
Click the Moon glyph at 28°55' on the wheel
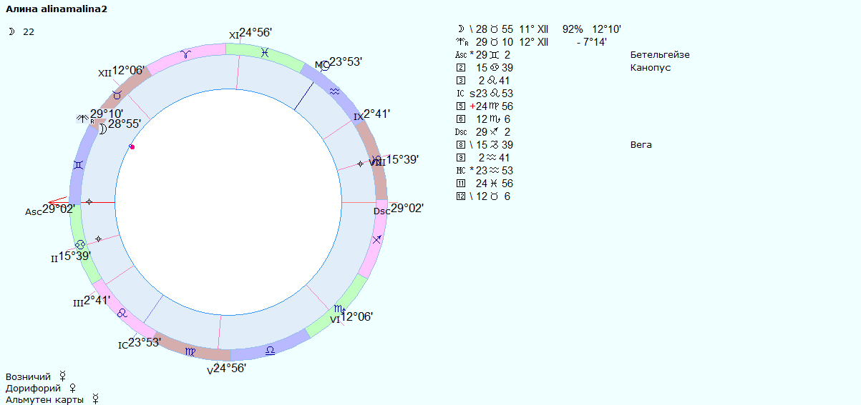(x=102, y=129)
